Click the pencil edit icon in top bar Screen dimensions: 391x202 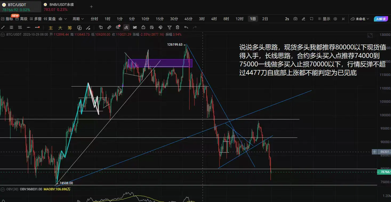[303, 19]
